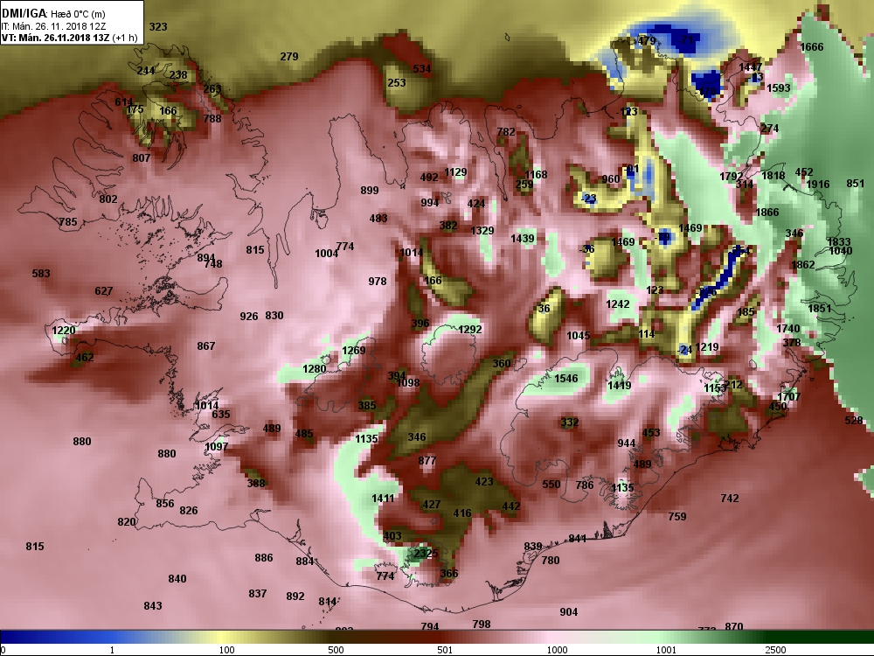Click the map value 782
Image resolution: width=874 pixels, height=656 pixels.
pyautogui.click(x=505, y=132)
